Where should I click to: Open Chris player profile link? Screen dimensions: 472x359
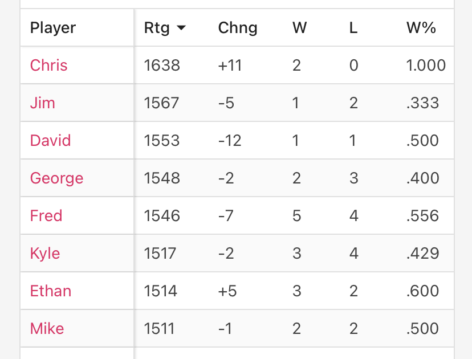[49, 66]
